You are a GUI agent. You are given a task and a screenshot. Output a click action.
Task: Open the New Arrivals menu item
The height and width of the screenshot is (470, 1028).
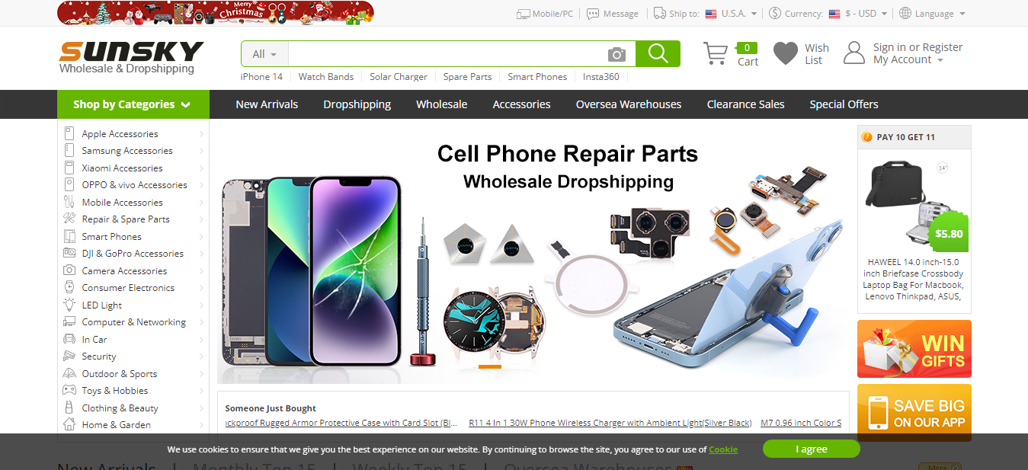[267, 104]
